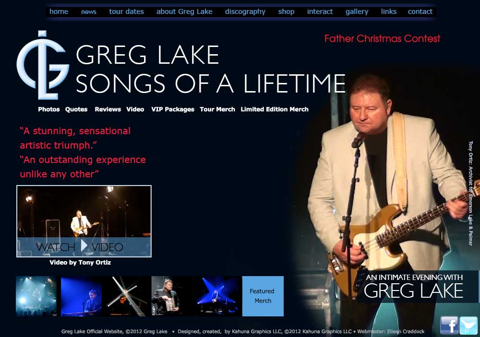Open the crossed spotlights thumbnail
Image resolution: width=480 pixels, height=337 pixels.
coord(126,296)
